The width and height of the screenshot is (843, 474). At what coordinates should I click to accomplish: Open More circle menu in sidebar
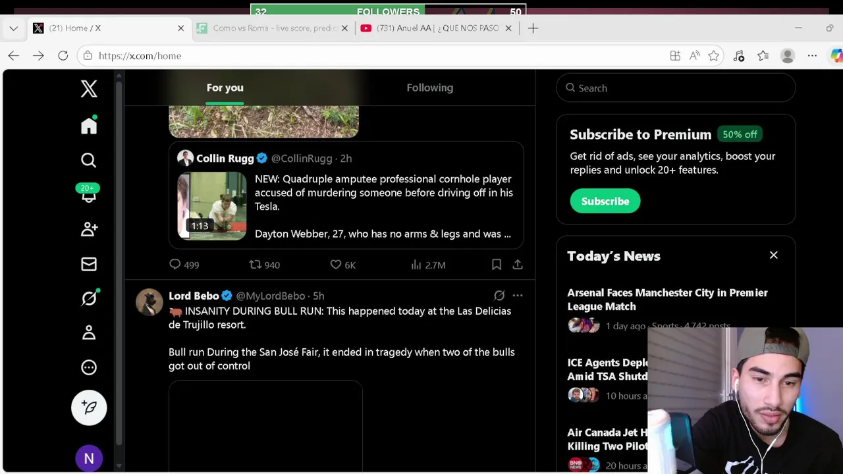[x=89, y=367]
